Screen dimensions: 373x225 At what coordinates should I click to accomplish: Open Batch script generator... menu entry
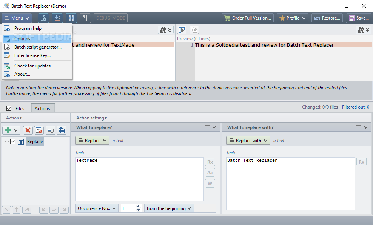pyautogui.click(x=37, y=47)
